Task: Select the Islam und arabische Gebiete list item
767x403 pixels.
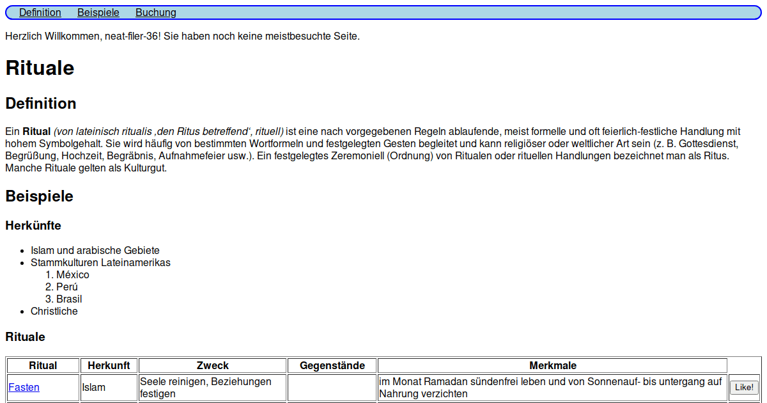Action: tap(93, 250)
